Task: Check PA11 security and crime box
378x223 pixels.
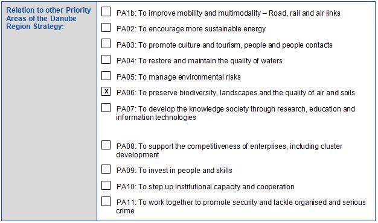Action: pos(106,201)
